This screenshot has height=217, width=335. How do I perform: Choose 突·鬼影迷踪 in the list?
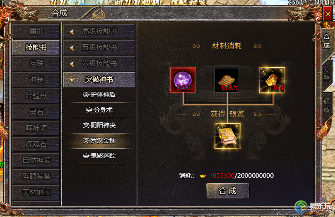99,156
